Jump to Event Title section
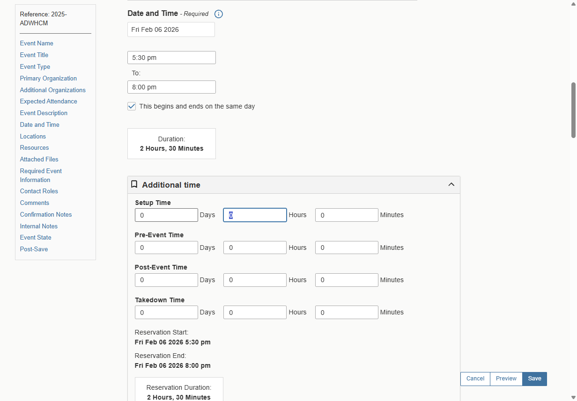 34,55
